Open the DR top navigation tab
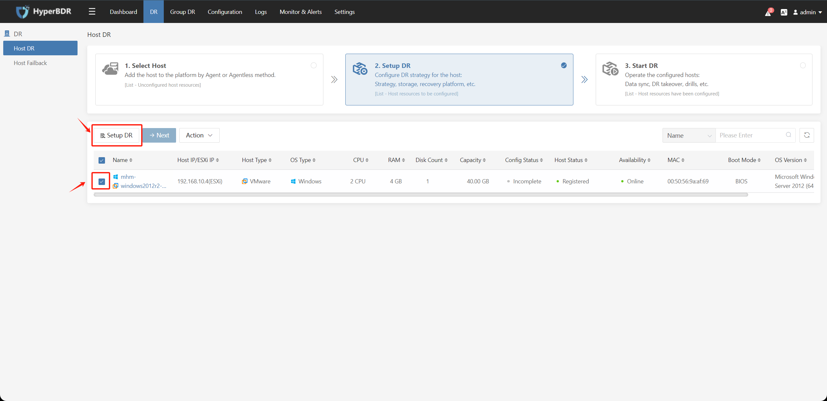Image resolution: width=827 pixels, height=401 pixels. pos(153,12)
